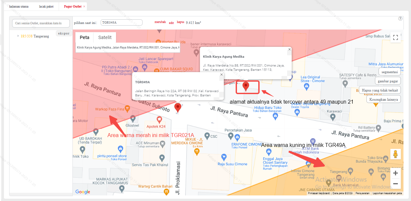411x201 pixels.
Task: Click the 9.415 km² area value
Action: pyautogui.click(x=193, y=23)
